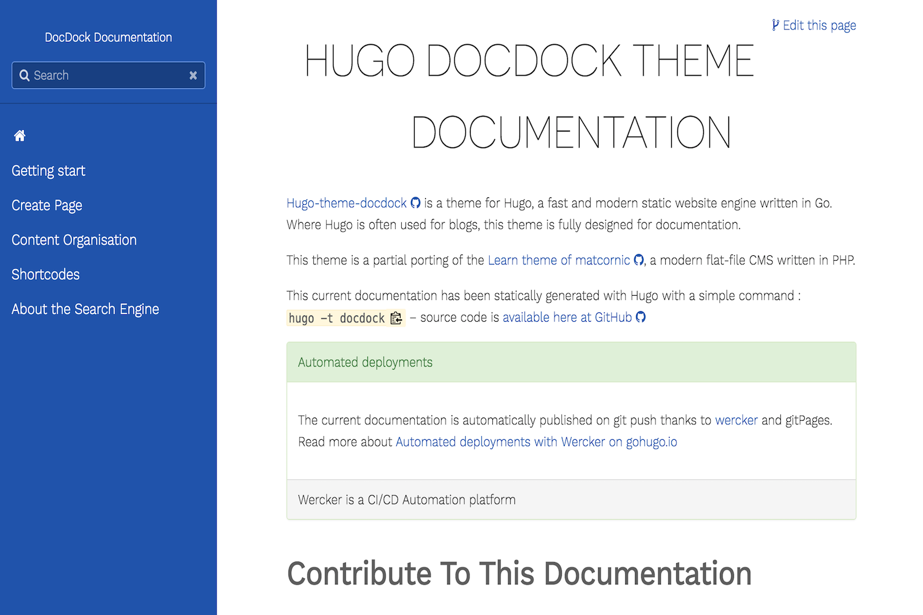Click Wercker is a CI/CD Automation platform footer
This screenshot has height=615, width=923.
click(571, 499)
